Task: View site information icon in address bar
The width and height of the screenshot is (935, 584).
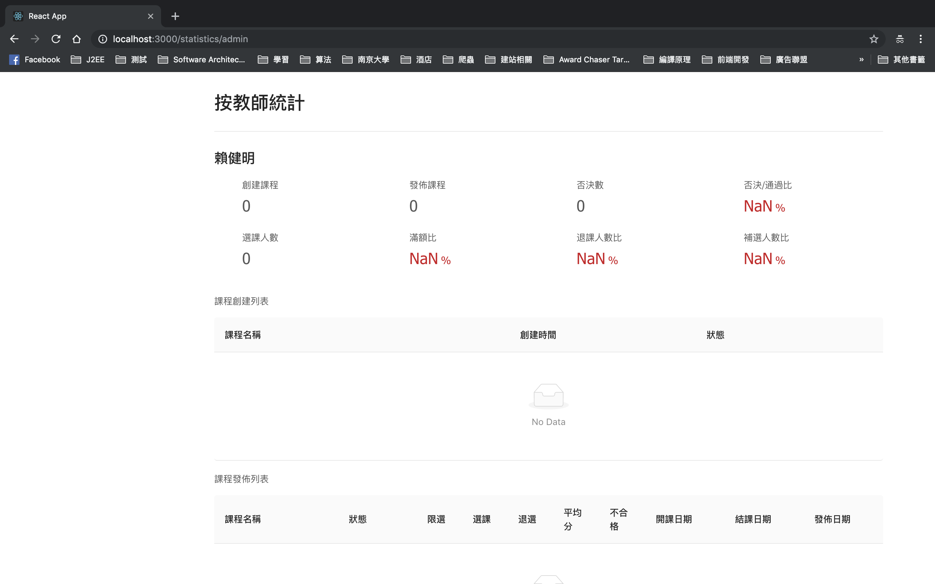Action: pos(102,39)
